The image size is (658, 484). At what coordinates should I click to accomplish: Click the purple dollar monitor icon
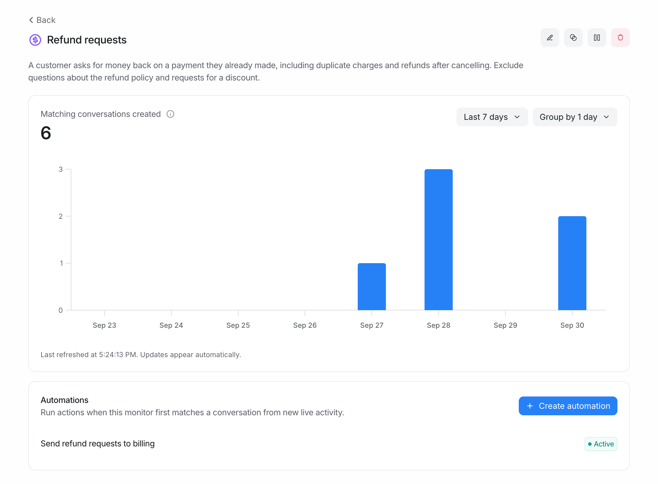[35, 40]
